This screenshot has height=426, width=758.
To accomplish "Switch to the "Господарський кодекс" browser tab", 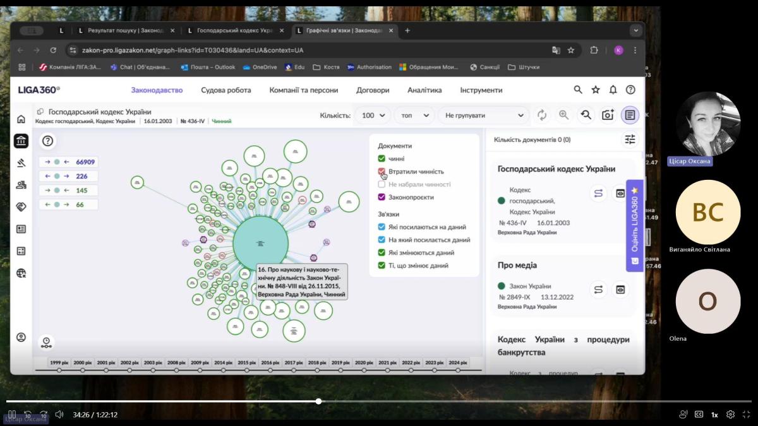I will tap(234, 30).
